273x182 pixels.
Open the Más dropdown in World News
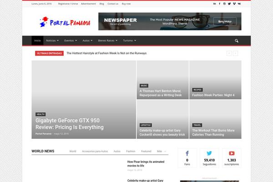click(162, 152)
